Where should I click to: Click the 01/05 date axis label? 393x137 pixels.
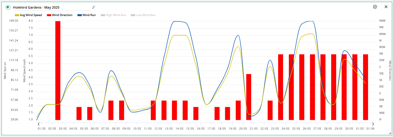pyautogui.click(x=41, y=129)
